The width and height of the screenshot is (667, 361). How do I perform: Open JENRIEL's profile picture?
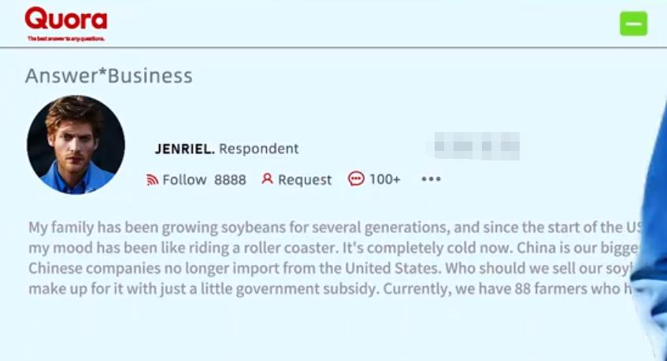(76, 146)
